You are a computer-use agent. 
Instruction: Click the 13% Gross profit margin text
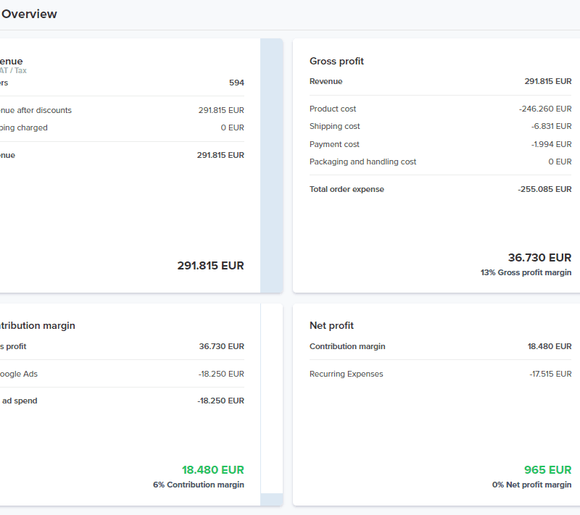coord(526,273)
